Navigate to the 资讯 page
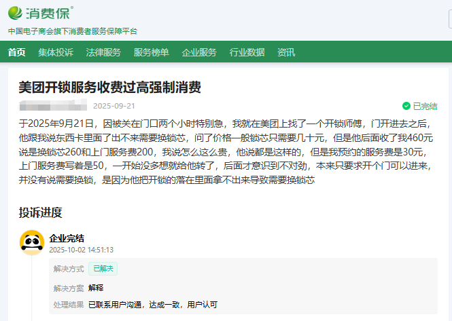This screenshot has height=321, width=452. click(286, 52)
